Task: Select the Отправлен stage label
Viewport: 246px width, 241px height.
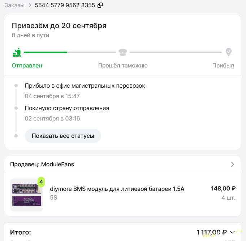Action: click(x=27, y=66)
